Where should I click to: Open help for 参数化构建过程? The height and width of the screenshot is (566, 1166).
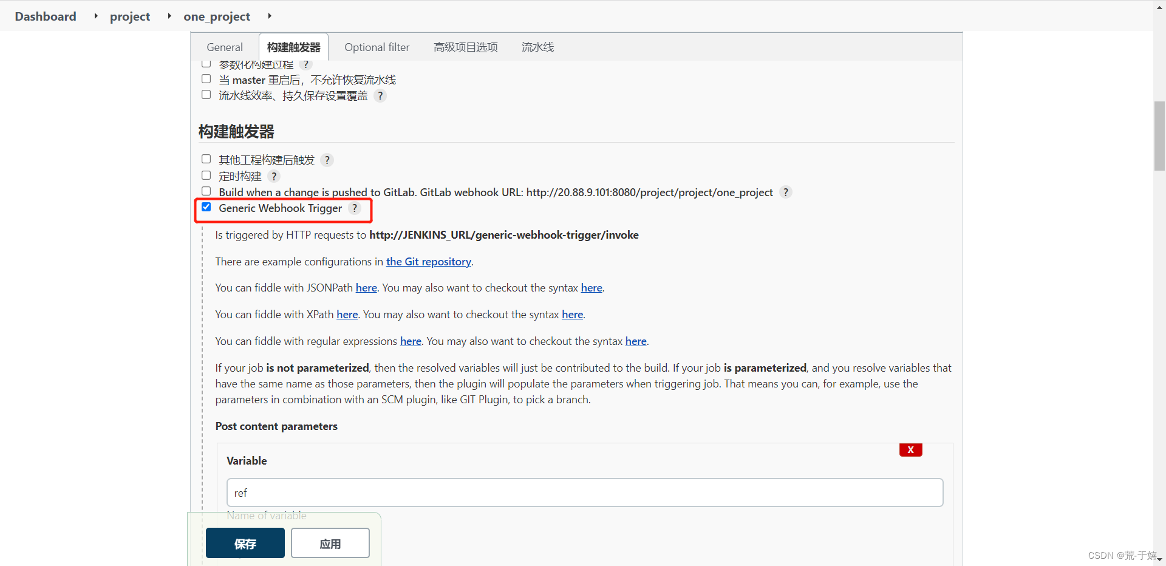[306, 64]
